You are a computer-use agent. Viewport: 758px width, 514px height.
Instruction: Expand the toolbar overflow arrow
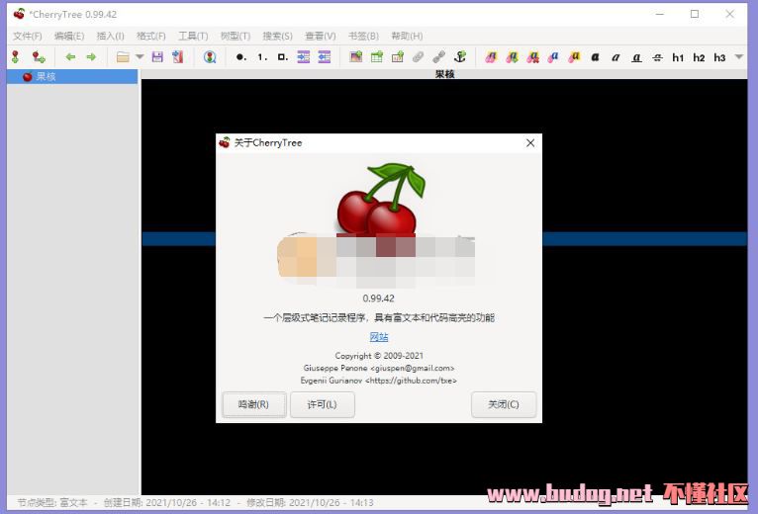[738, 57]
